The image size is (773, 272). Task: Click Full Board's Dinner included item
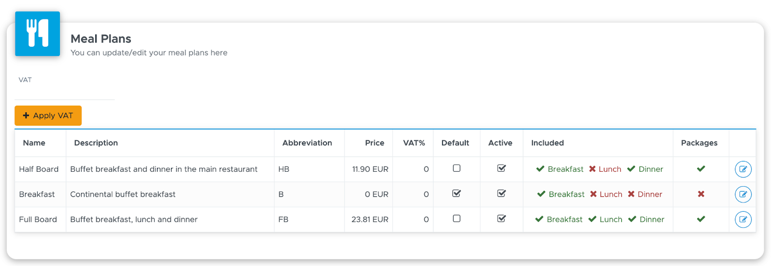[x=646, y=219]
